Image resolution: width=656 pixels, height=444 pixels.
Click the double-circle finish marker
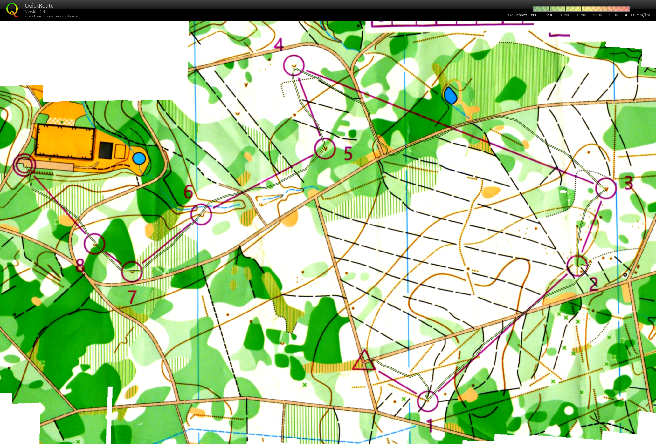pyautogui.click(x=24, y=165)
